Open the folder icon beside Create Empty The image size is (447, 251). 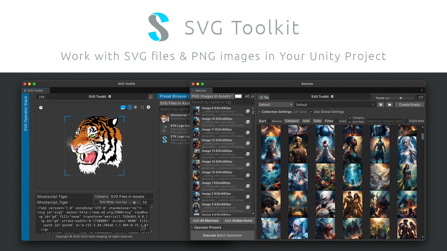click(x=390, y=105)
